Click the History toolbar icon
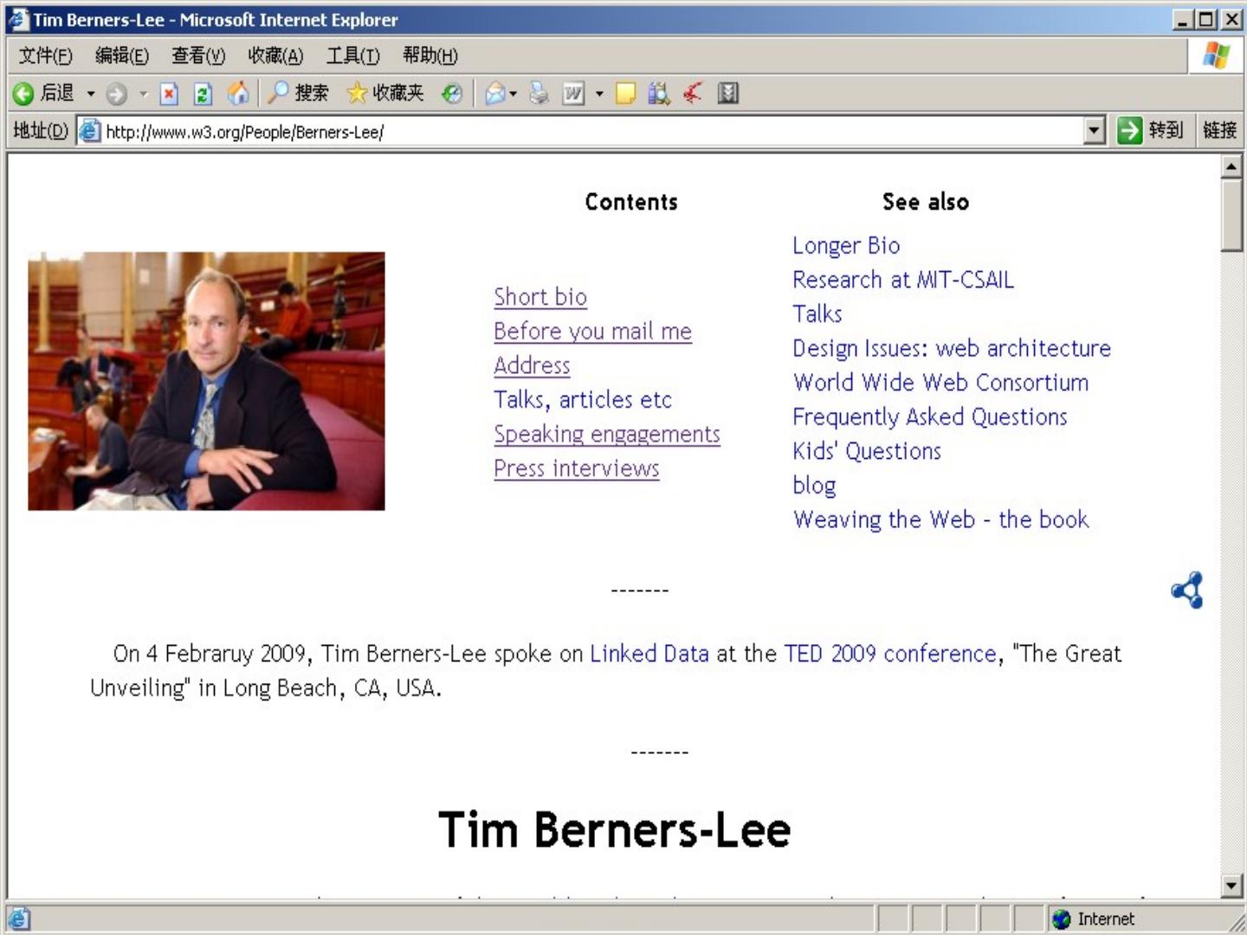 451,93
